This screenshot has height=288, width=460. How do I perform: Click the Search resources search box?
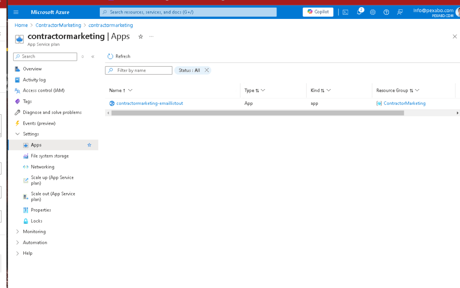[188, 12]
